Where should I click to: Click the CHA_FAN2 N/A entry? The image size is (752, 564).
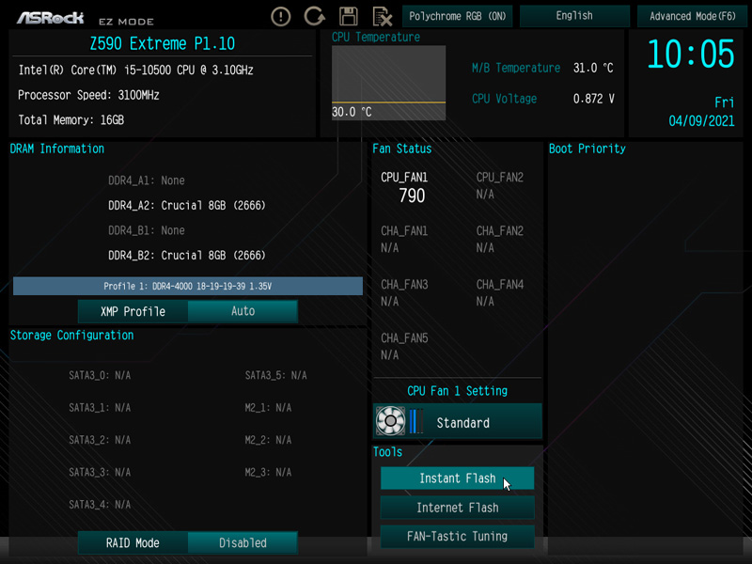coord(500,240)
